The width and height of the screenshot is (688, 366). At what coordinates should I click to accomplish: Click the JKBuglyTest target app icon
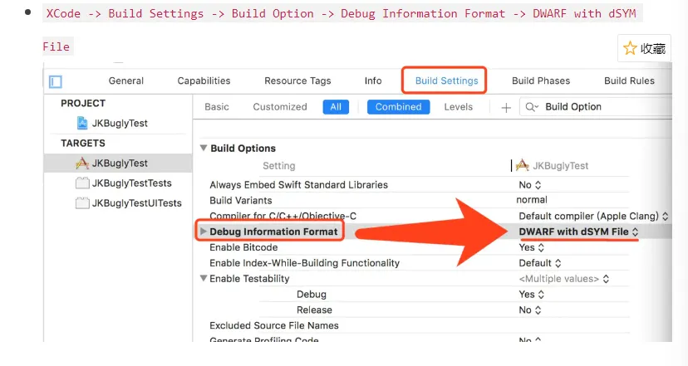pos(82,163)
